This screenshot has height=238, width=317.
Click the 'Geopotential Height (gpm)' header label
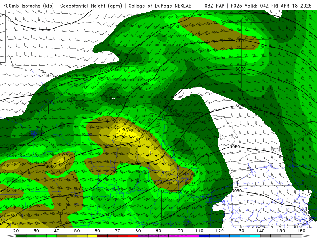91,6
